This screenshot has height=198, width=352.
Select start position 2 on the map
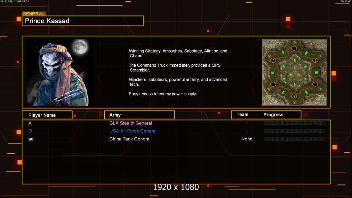pyautogui.click(x=273, y=60)
